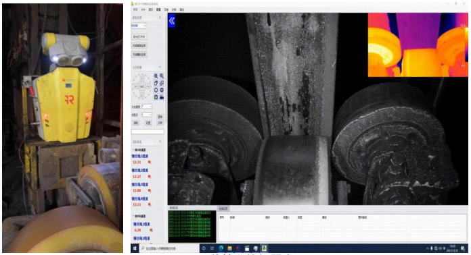Click the lower-right button in the PTZ button row
The image size is (471, 255).
(x=160, y=123)
